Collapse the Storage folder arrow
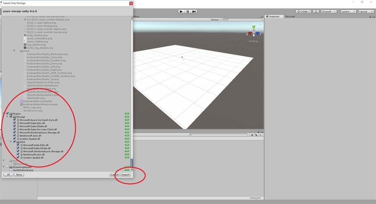 (7, 117)
